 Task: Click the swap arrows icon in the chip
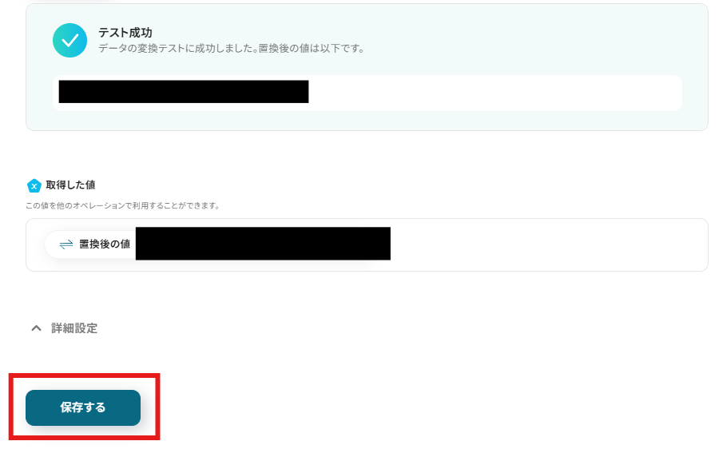pyautogui.click(x=66, y=244)
